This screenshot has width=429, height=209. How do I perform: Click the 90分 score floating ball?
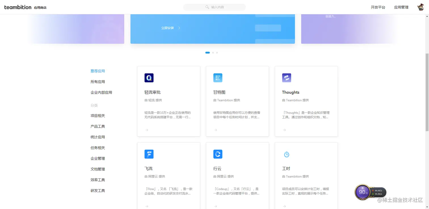click(x=363, y=192)
